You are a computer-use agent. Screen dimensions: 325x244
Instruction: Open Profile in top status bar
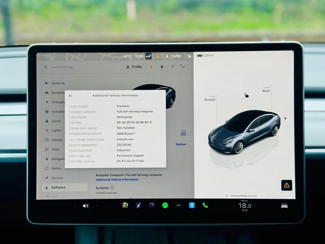pyautogui.click(x=173, y=56)
